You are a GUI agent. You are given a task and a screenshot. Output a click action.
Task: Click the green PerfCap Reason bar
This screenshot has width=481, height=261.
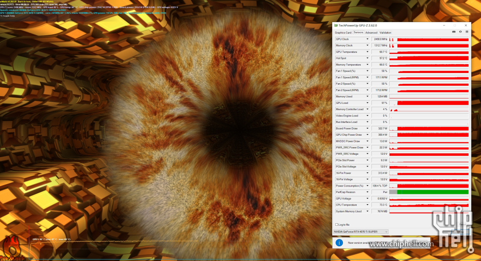tap(433, 192)
